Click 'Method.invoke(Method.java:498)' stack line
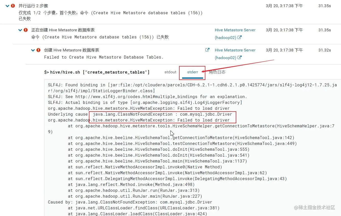The height and width of the screenshot is (216, 341). (131, 184)
